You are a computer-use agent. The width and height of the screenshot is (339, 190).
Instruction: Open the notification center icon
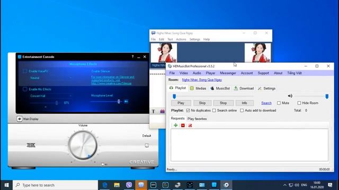[x=330, y=185]
